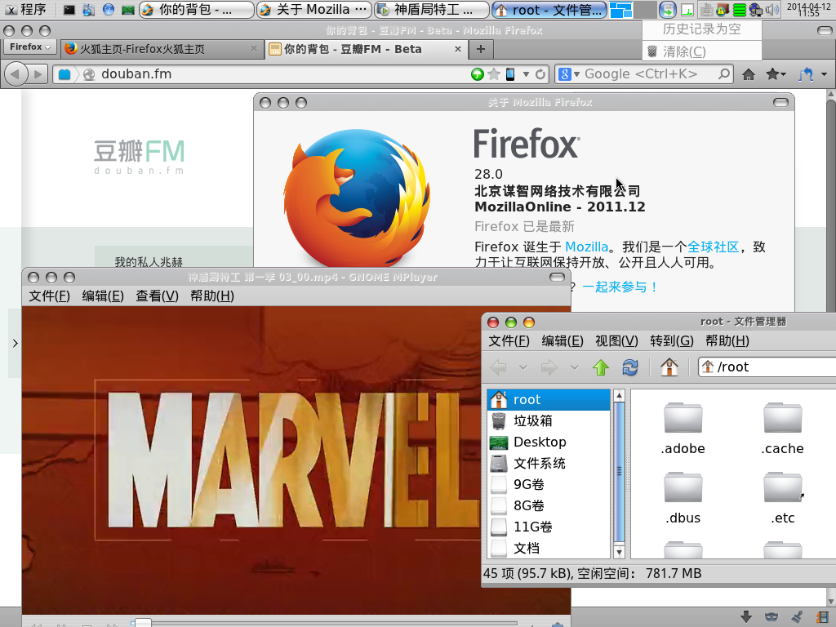Viewport: 836px width, 627px height.
Task: Click the Mozilla link in About dialog
Action: click(586, 247)
